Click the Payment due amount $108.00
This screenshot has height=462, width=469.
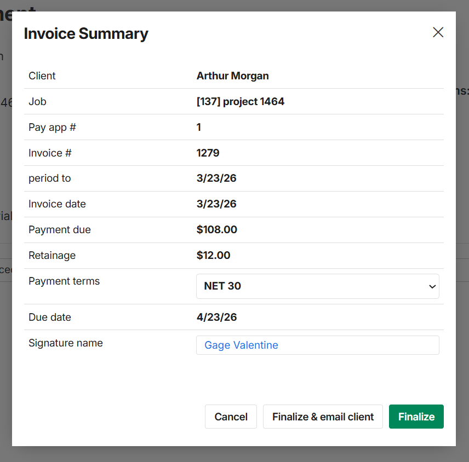pyautogui.click(x=216, y=230)
